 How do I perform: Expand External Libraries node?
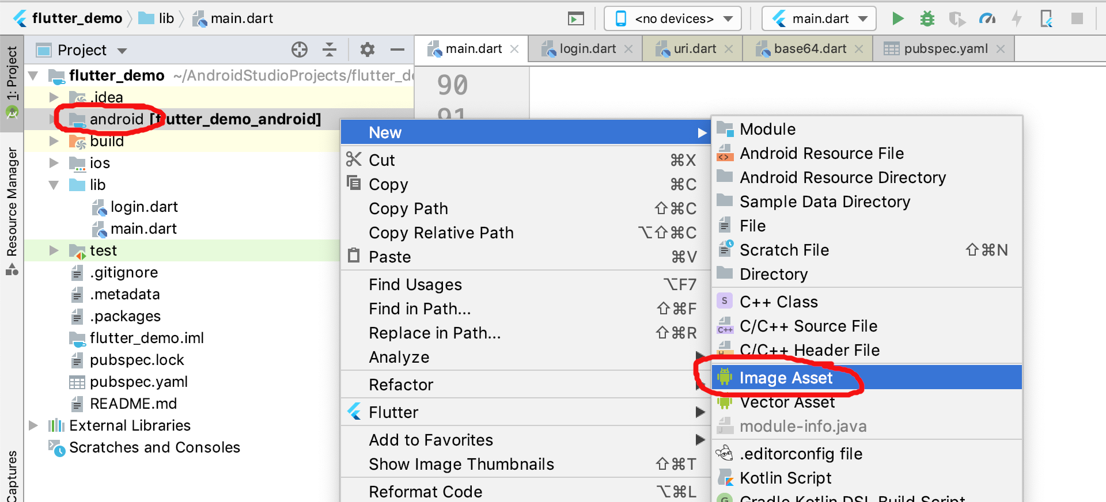[33, 425]
